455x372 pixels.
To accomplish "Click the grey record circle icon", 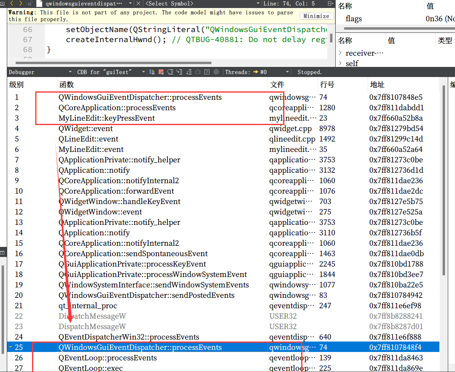I will [216, 72].
